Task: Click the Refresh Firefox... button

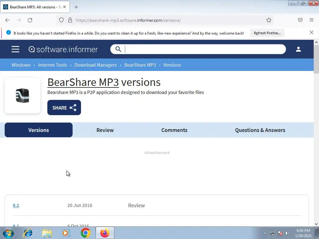Action: coord(267,33)
